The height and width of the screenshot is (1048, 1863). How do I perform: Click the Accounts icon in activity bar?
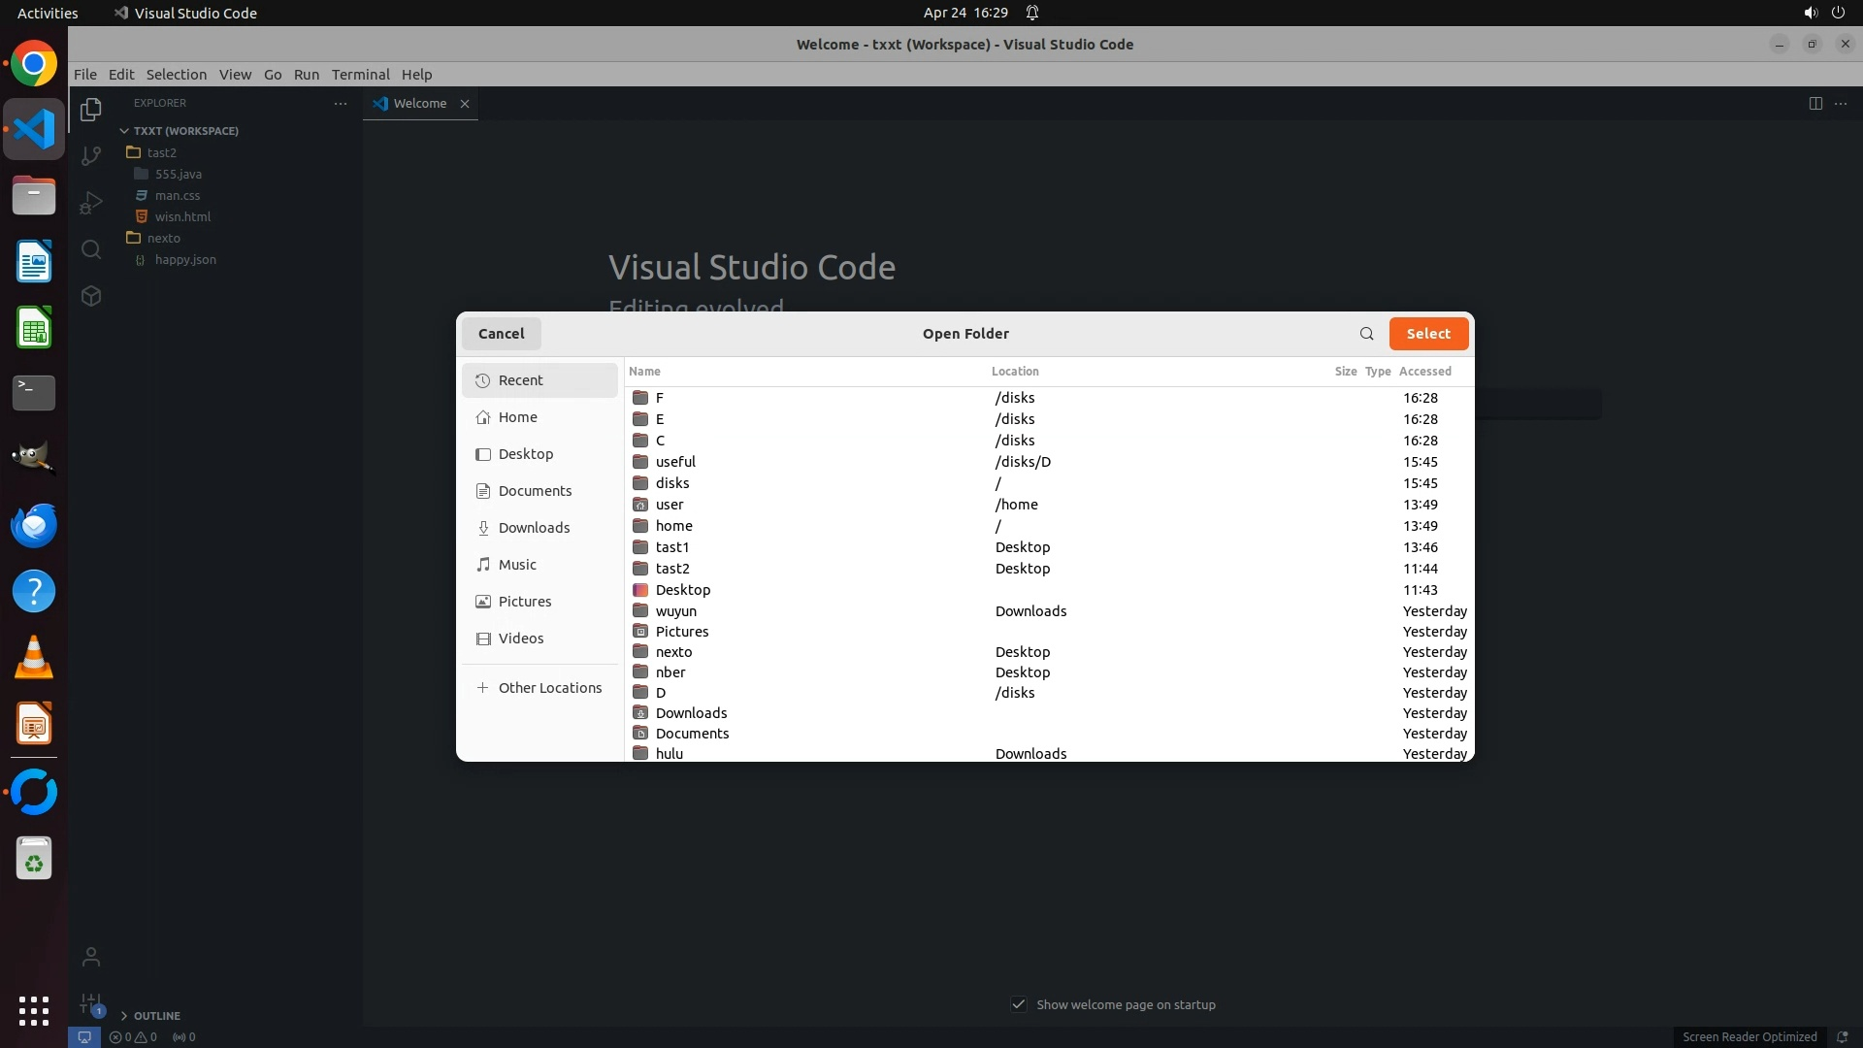[x=91, y=957]
